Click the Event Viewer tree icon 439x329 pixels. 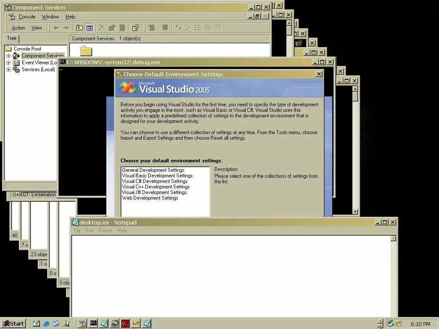coord(16,63)
